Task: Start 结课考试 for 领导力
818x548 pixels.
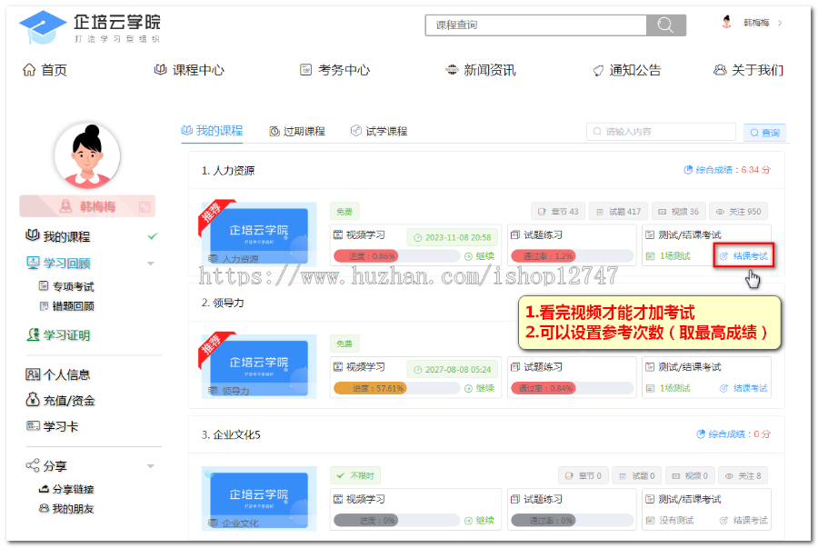Action: point(743,388)
